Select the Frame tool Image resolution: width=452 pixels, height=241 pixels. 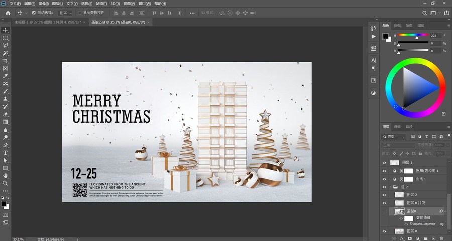[5, 69]
